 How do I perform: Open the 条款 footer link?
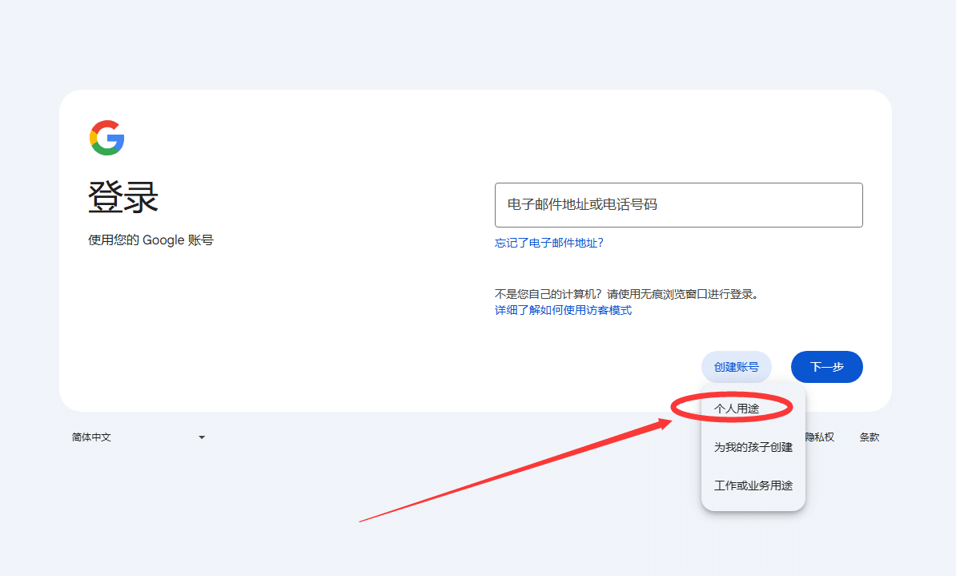coord(870,437)
